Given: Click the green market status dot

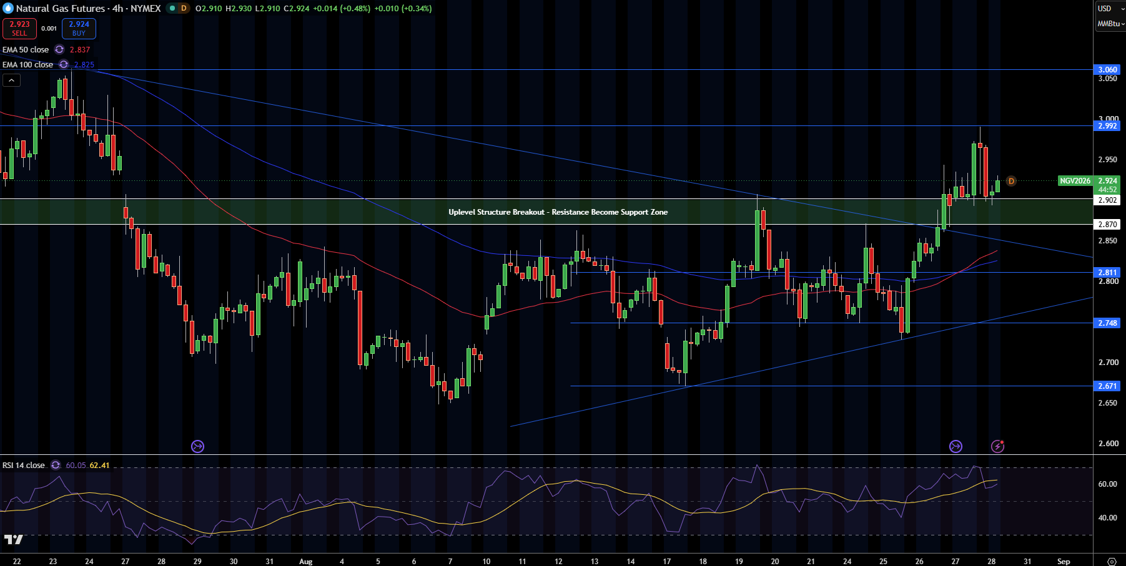Looking at the screenshot, I should click(x=172, y=8).
